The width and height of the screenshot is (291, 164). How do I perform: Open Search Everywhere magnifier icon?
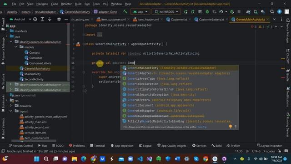tap(272, 12)
